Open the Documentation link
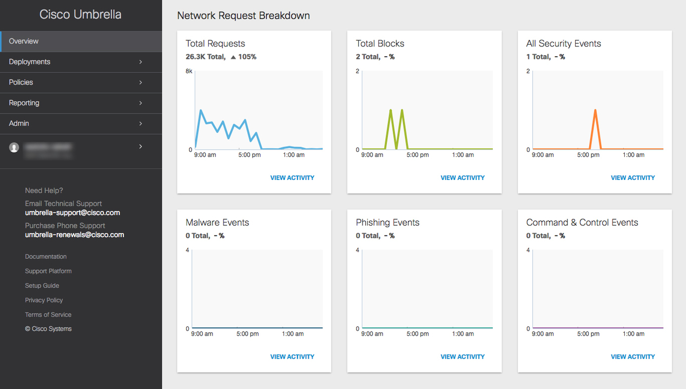 (x=46, y=257)
